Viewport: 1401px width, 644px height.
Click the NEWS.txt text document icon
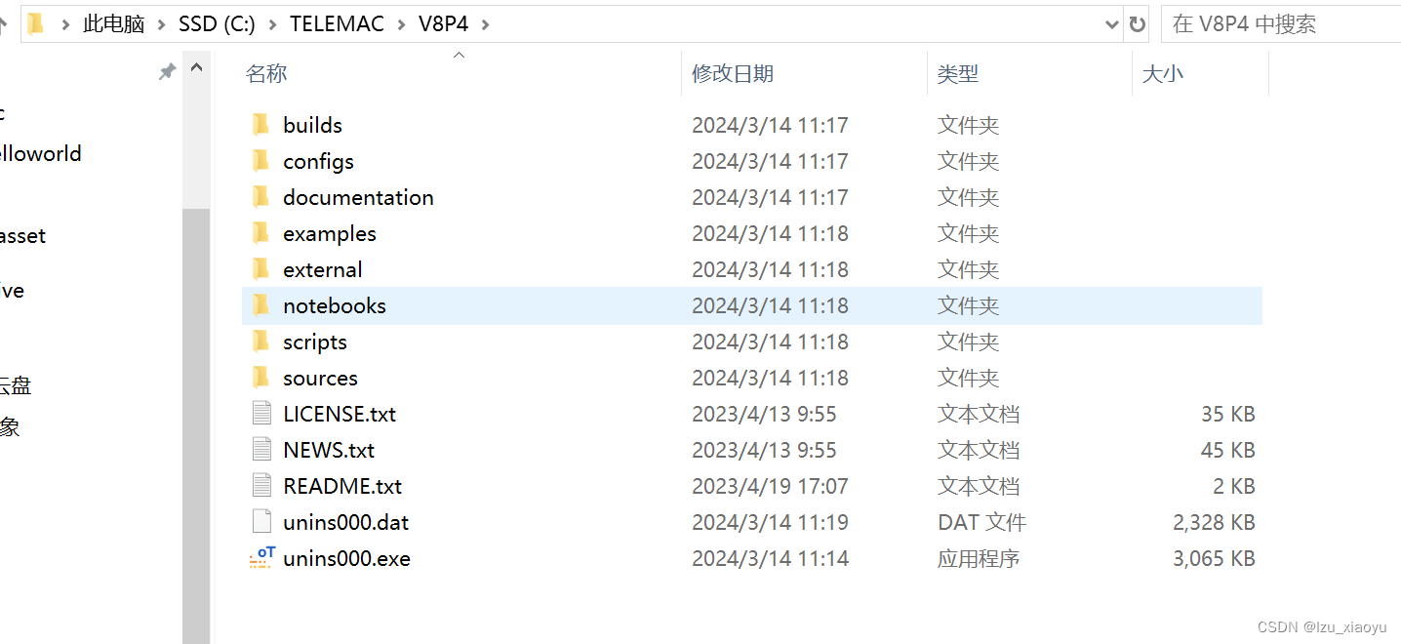point(260,449)
